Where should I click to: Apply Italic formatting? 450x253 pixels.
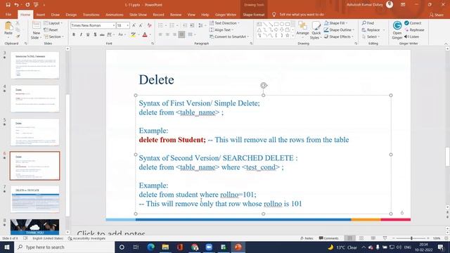pos(81,34)
